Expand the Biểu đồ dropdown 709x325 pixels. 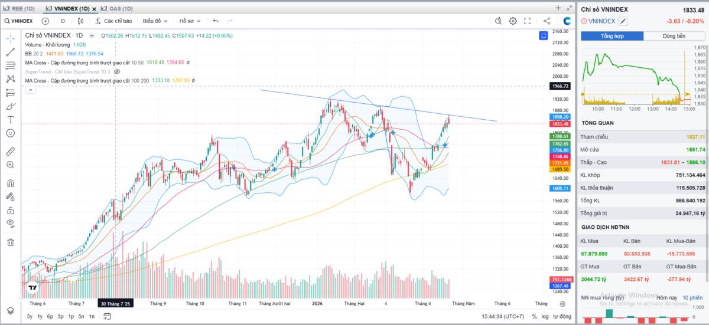155,21
